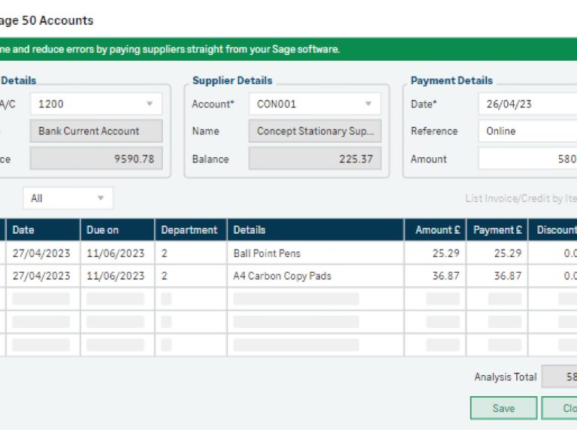Click department 2 in Ball Point Pens row
Screen dimensions: 577x430
coord(191,253)
